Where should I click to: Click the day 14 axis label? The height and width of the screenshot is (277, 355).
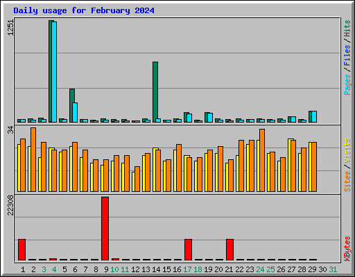coord(156,269)
